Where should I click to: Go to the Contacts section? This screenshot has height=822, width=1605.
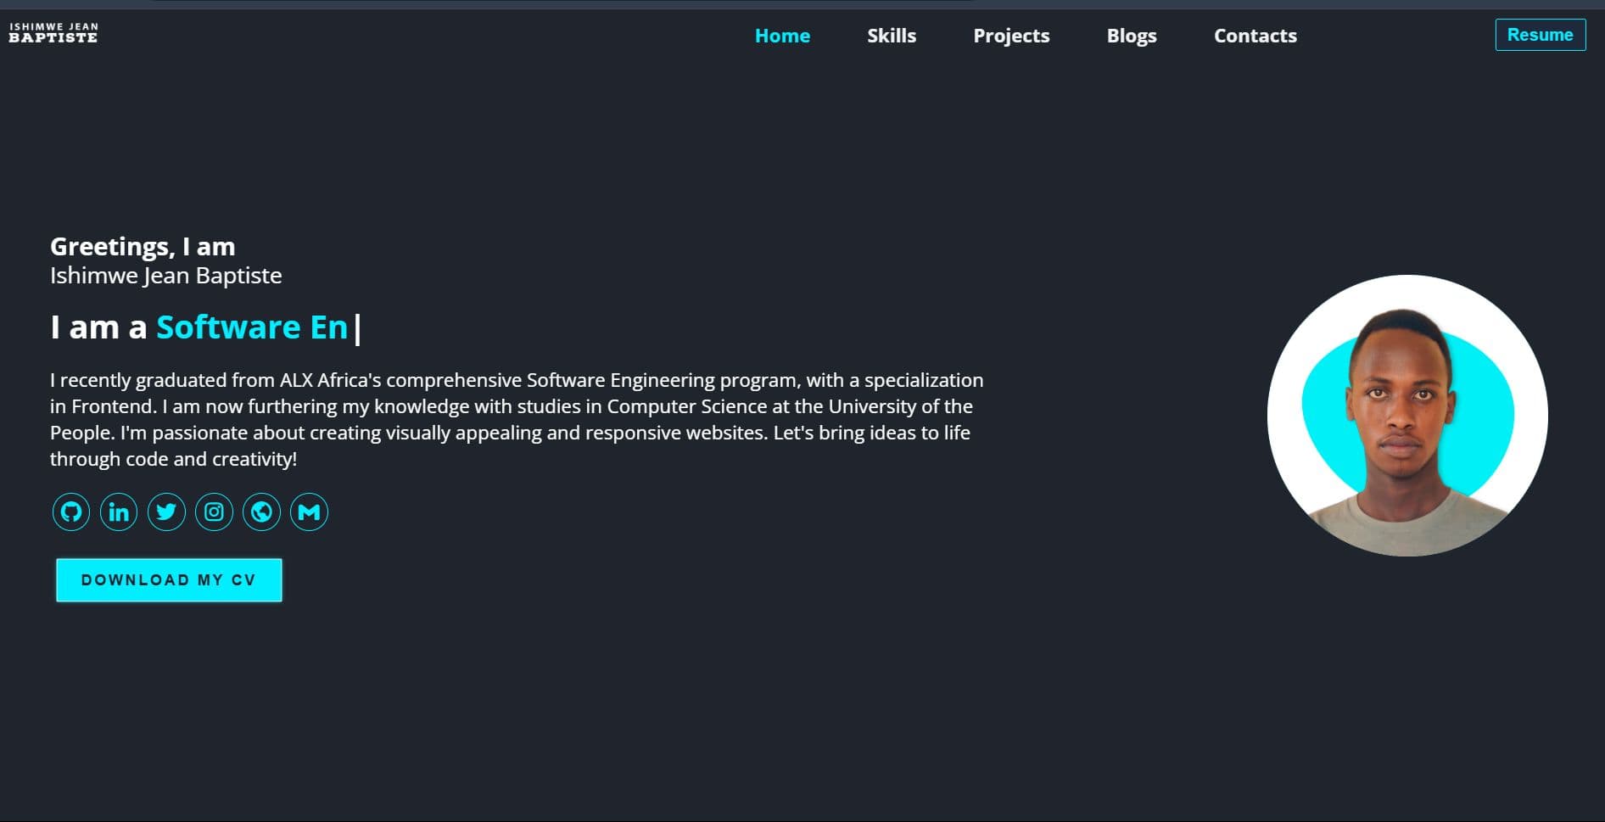point(1255,36)
